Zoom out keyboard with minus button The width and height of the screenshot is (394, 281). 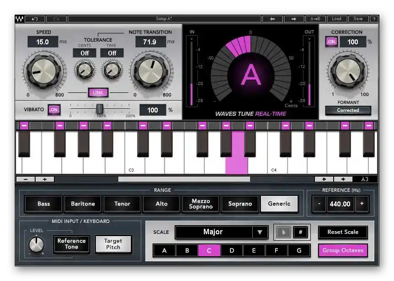click(26, 179)
